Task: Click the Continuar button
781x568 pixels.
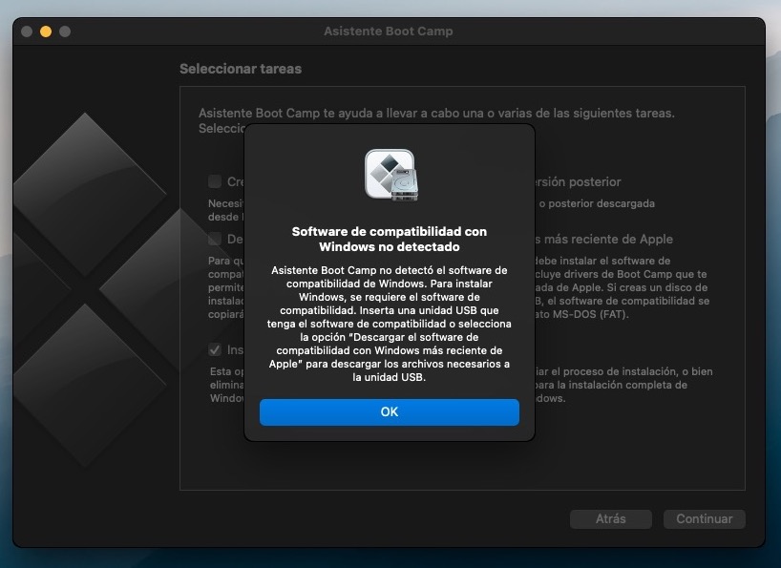Action: pyautogui.click(x=704, y=518)
